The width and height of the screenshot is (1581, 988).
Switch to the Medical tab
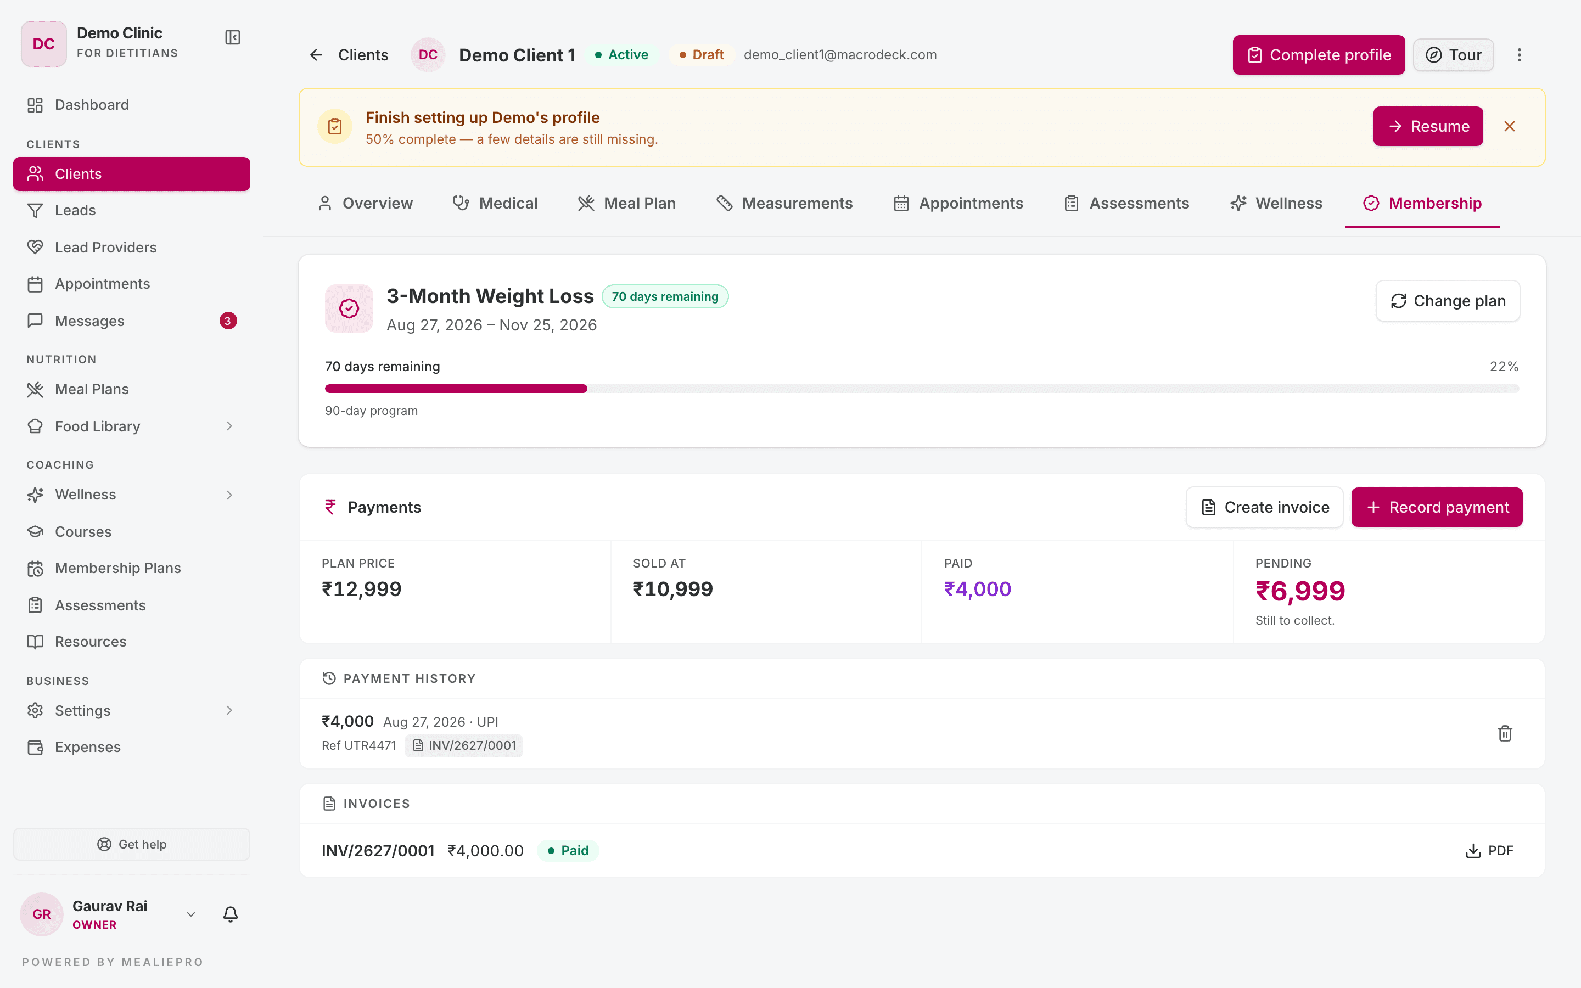[495, 203]
